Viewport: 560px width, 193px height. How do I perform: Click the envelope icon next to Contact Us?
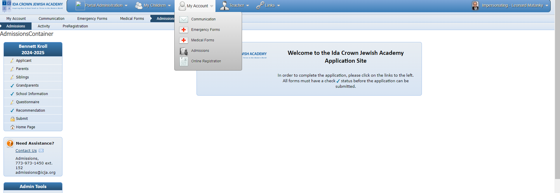tap(41, 151)
